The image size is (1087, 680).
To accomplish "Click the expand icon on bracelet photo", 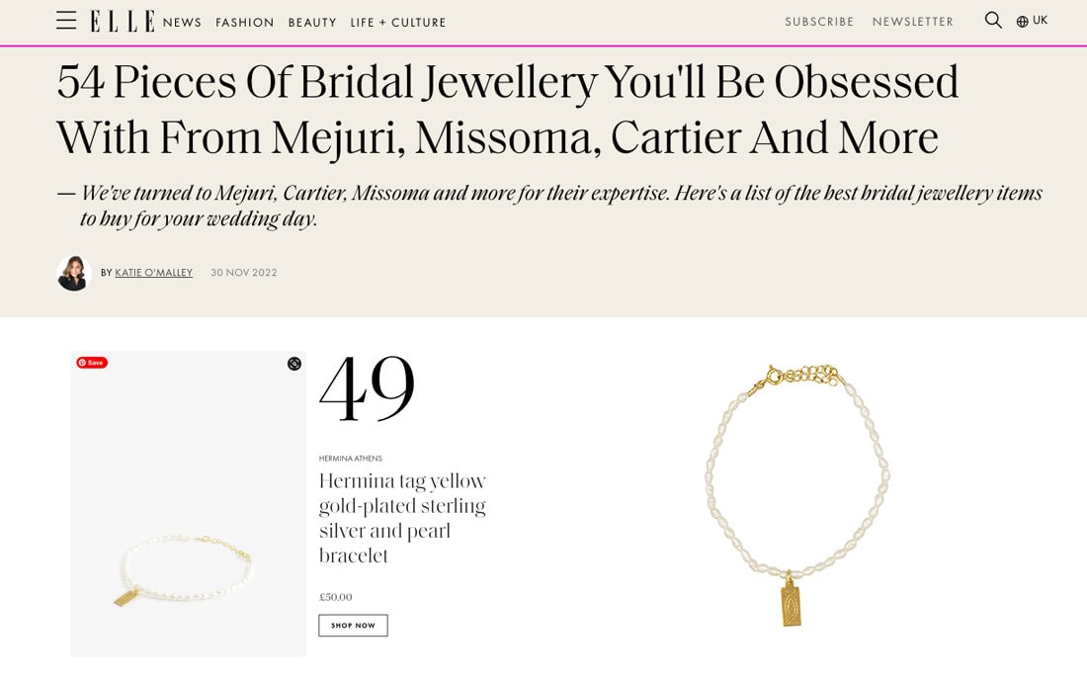I will (x=294, y=364).
